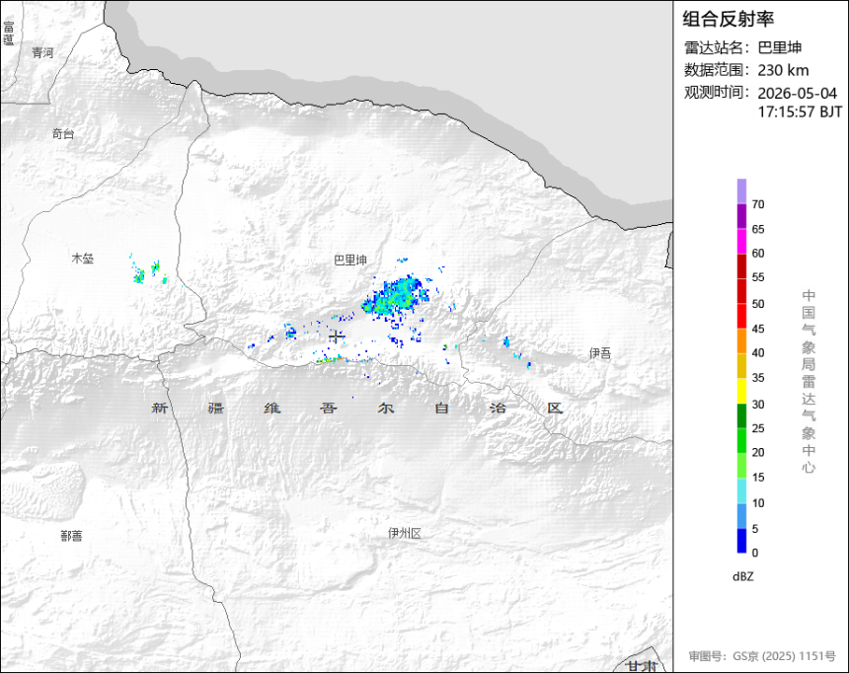Click the dark blue 0 dBZ legend color
This screenshot has height=673, width=849.
click(x=741, y=541)
